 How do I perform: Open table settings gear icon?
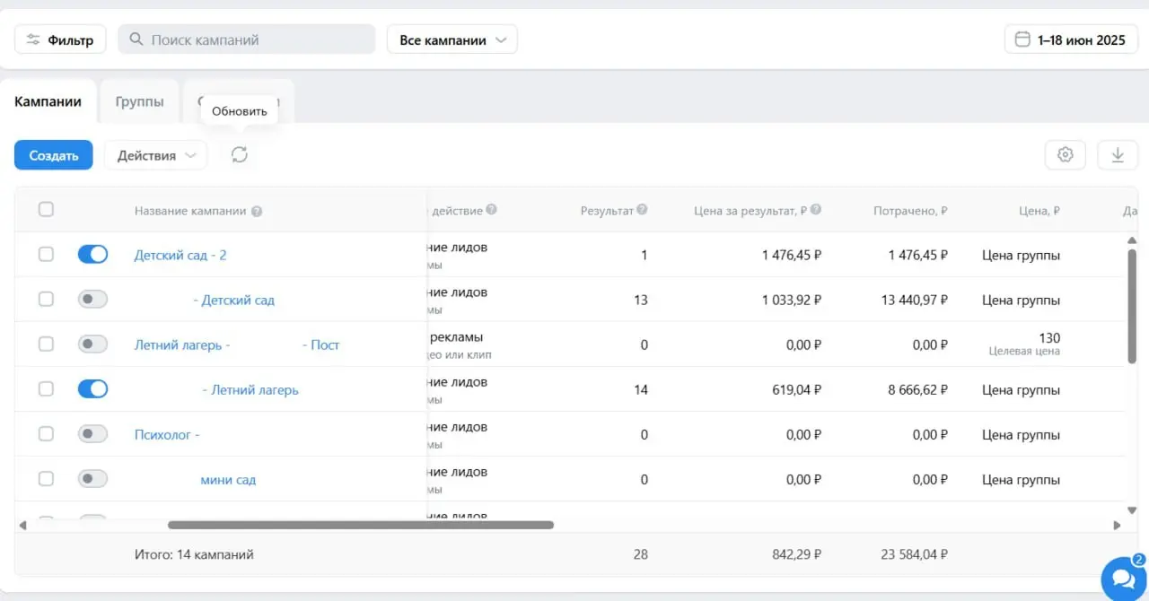(1066, 154)
